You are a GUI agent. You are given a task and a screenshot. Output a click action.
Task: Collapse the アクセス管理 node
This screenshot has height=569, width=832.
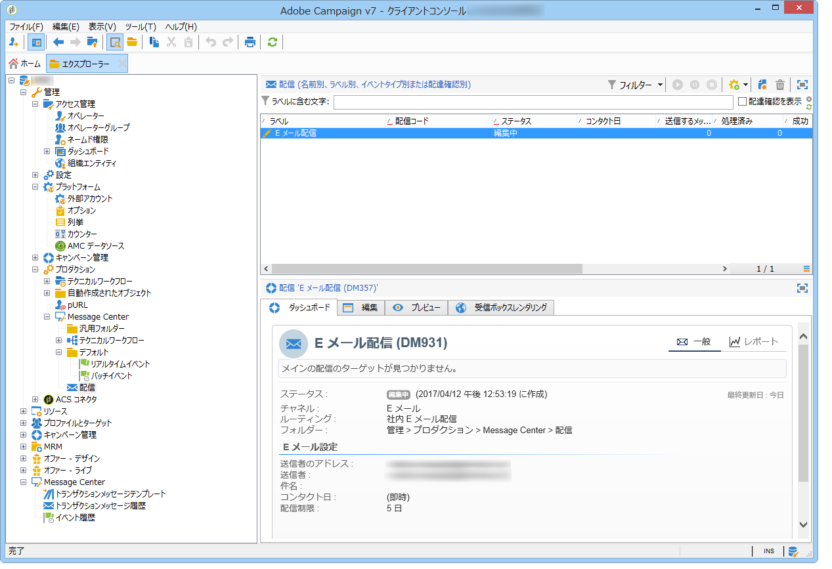tap(35, 104)
